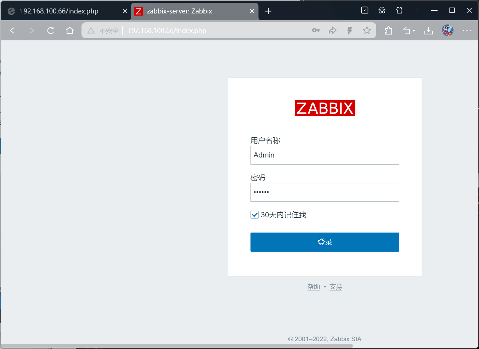
Task: Click the 不安全 label in address bar
Action: coord(109,31)
